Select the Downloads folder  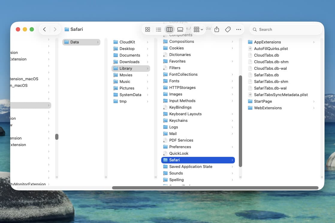[x=129, y=62]
